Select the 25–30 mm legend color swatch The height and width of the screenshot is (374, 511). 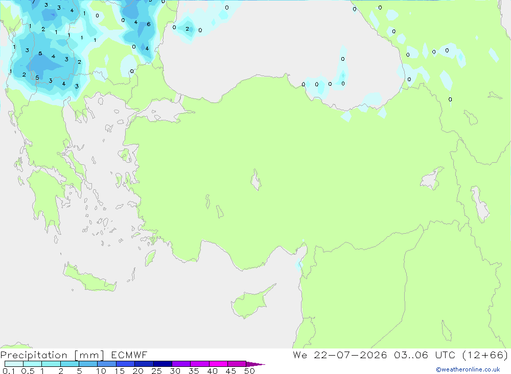(162, 364)
